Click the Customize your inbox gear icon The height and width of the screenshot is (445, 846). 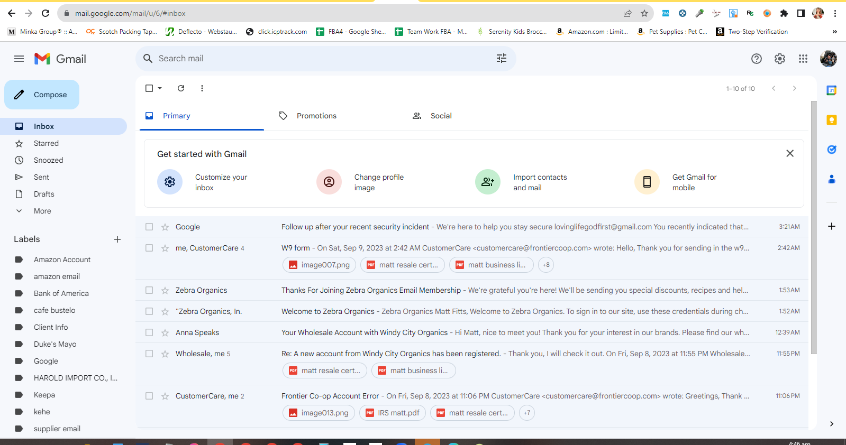click(170, 182)
